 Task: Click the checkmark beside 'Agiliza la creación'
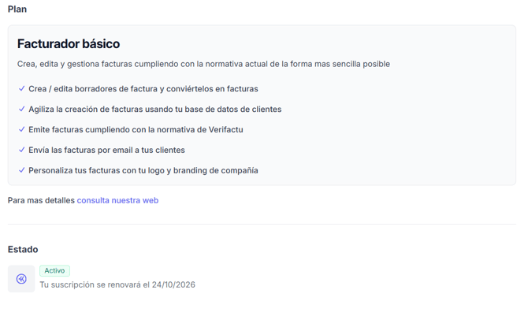21,110
